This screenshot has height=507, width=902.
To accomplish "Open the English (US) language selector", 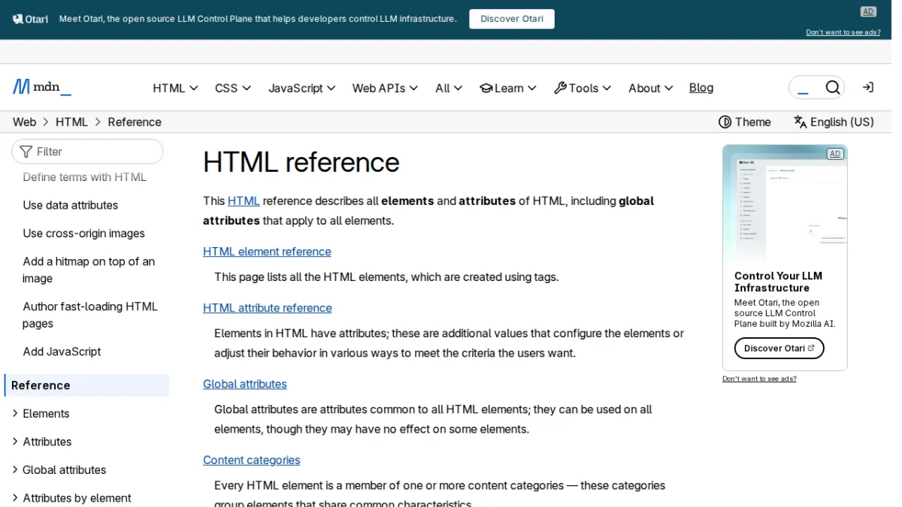I will pyautogui.click(x=834, y=122).
